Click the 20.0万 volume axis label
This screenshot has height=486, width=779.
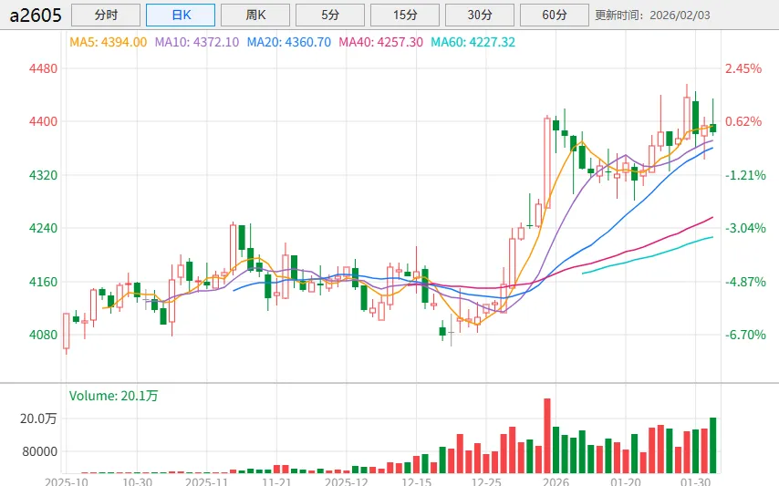38,419
